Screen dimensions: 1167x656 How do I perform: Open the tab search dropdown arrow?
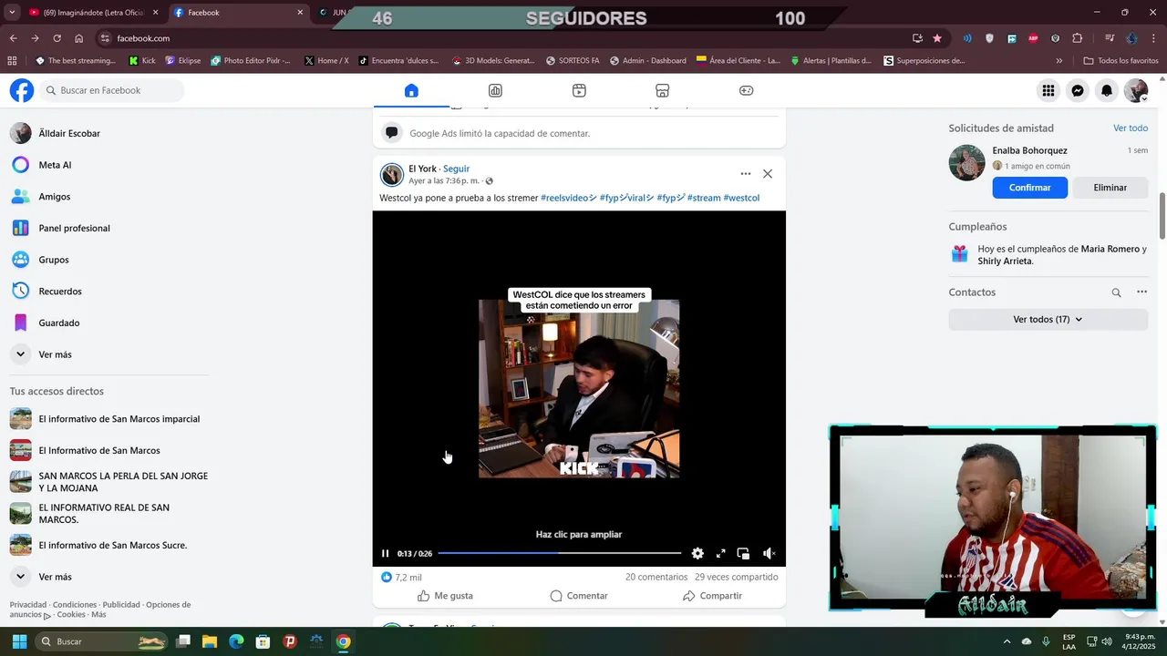pos(12,13)
